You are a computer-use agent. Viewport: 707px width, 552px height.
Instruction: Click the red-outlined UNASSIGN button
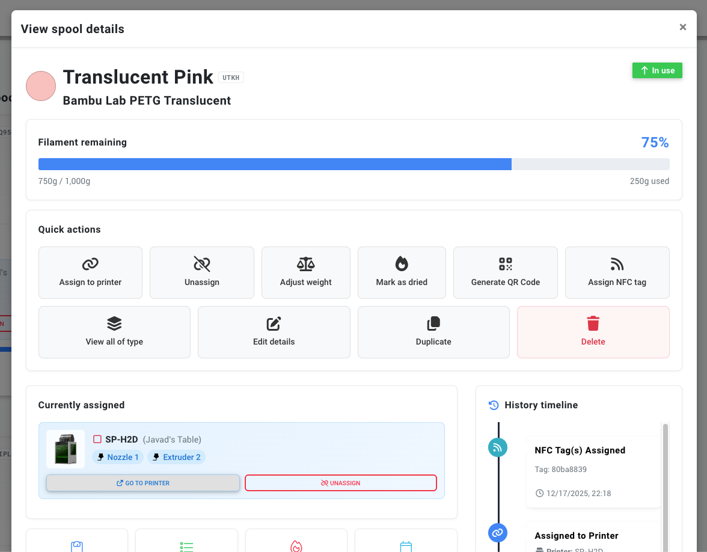[341, 483]
